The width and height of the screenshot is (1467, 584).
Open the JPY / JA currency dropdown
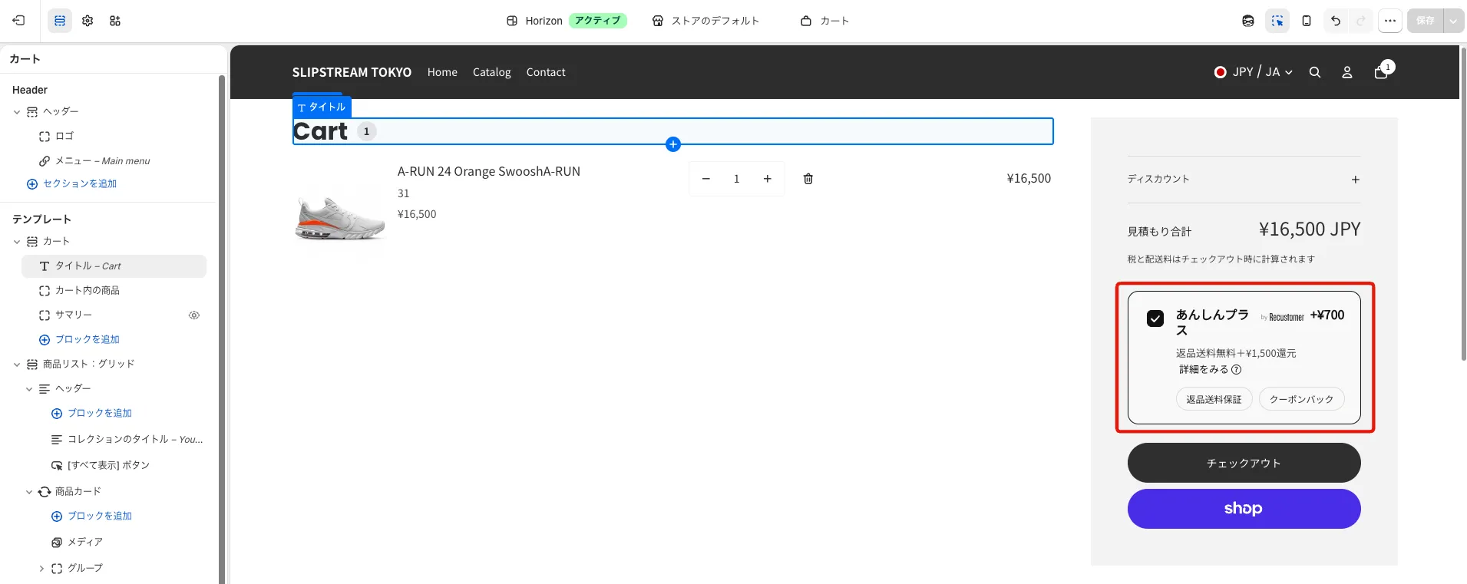1254,72
